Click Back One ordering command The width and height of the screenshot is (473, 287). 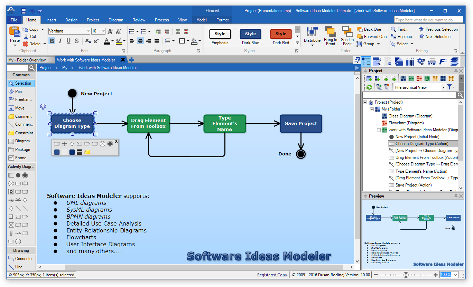369,29
